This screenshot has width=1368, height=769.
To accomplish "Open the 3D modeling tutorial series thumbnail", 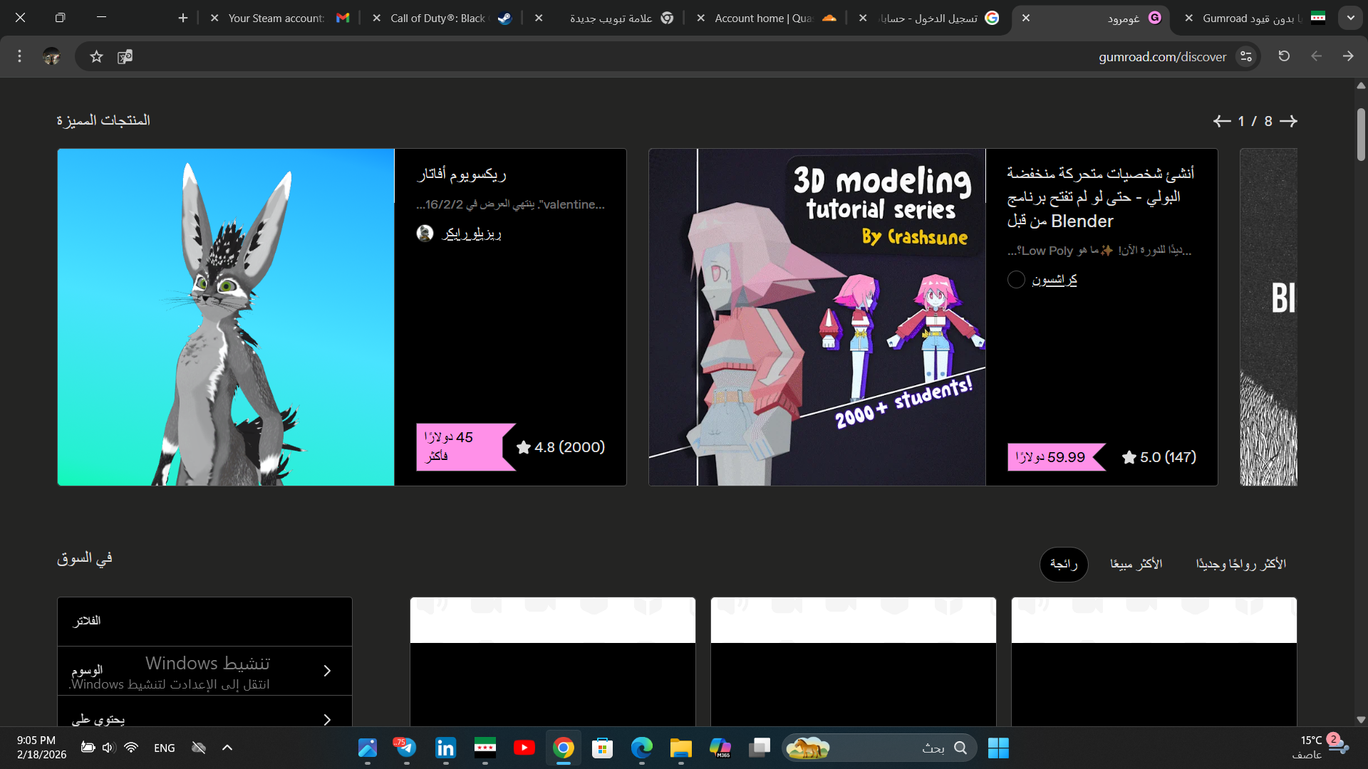I will tap(817, 317).
